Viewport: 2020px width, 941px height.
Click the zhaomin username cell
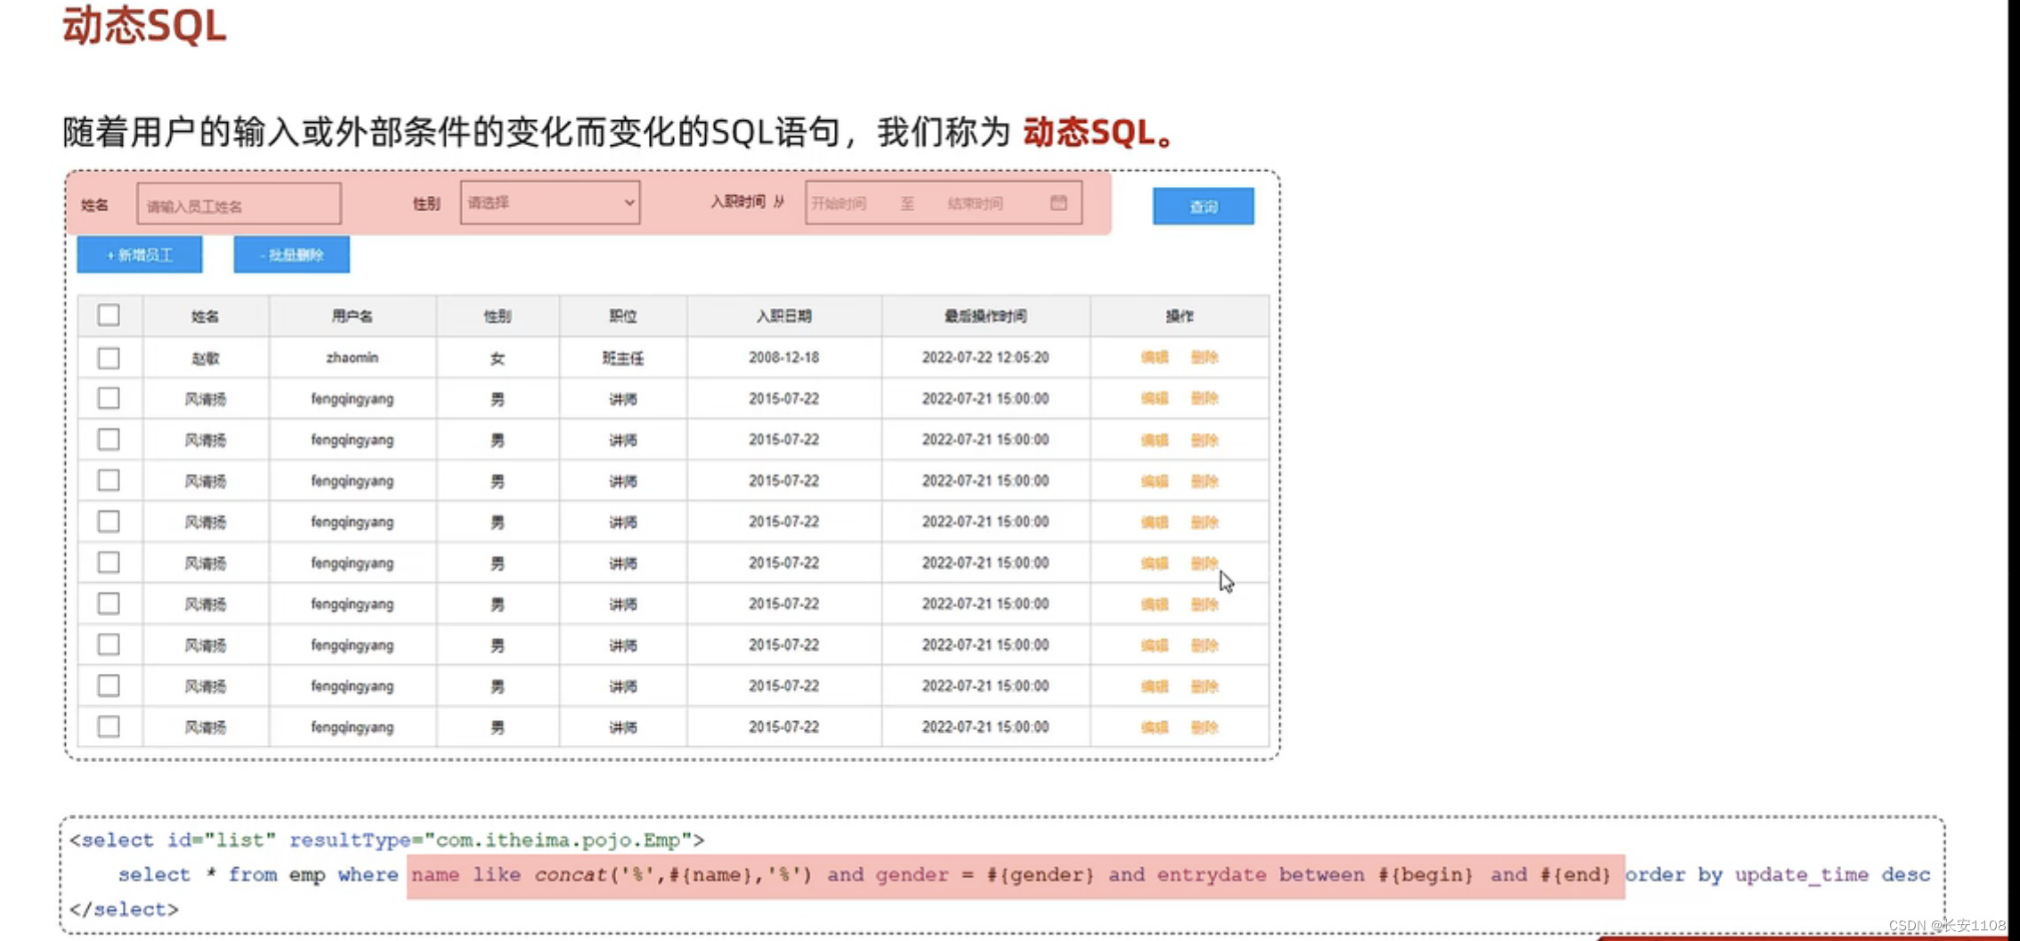pos(352,357)
